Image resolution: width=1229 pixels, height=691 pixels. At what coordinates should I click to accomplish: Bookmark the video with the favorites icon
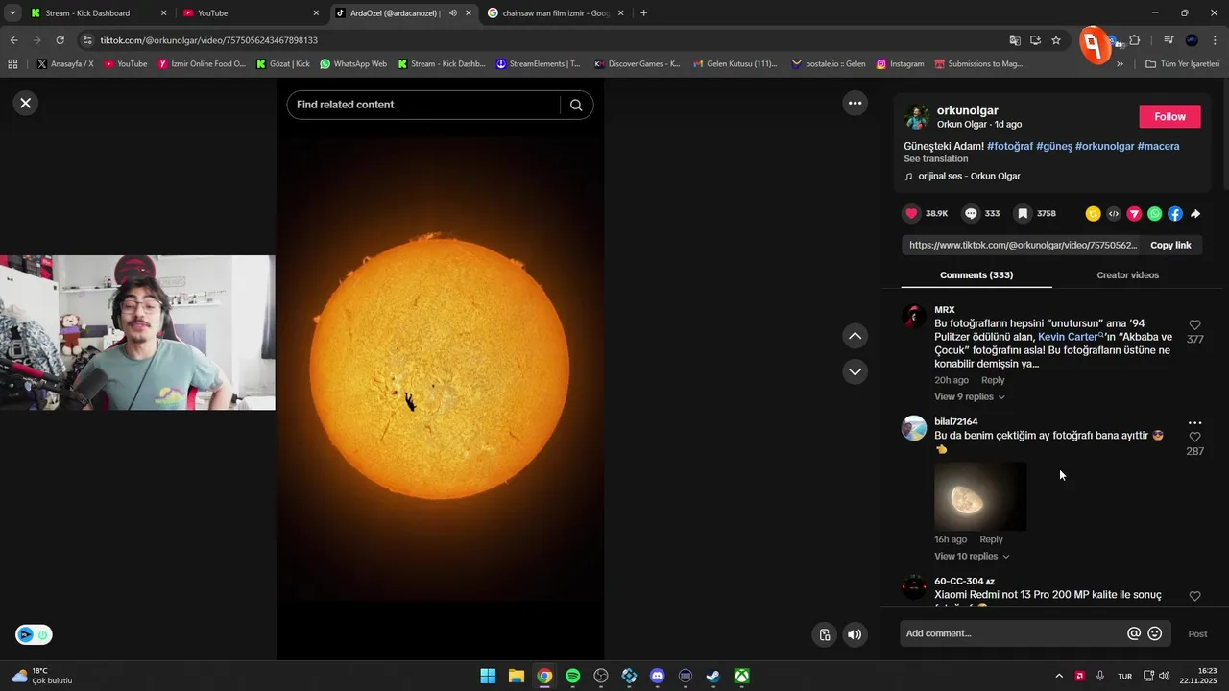tap(1024, 213)
